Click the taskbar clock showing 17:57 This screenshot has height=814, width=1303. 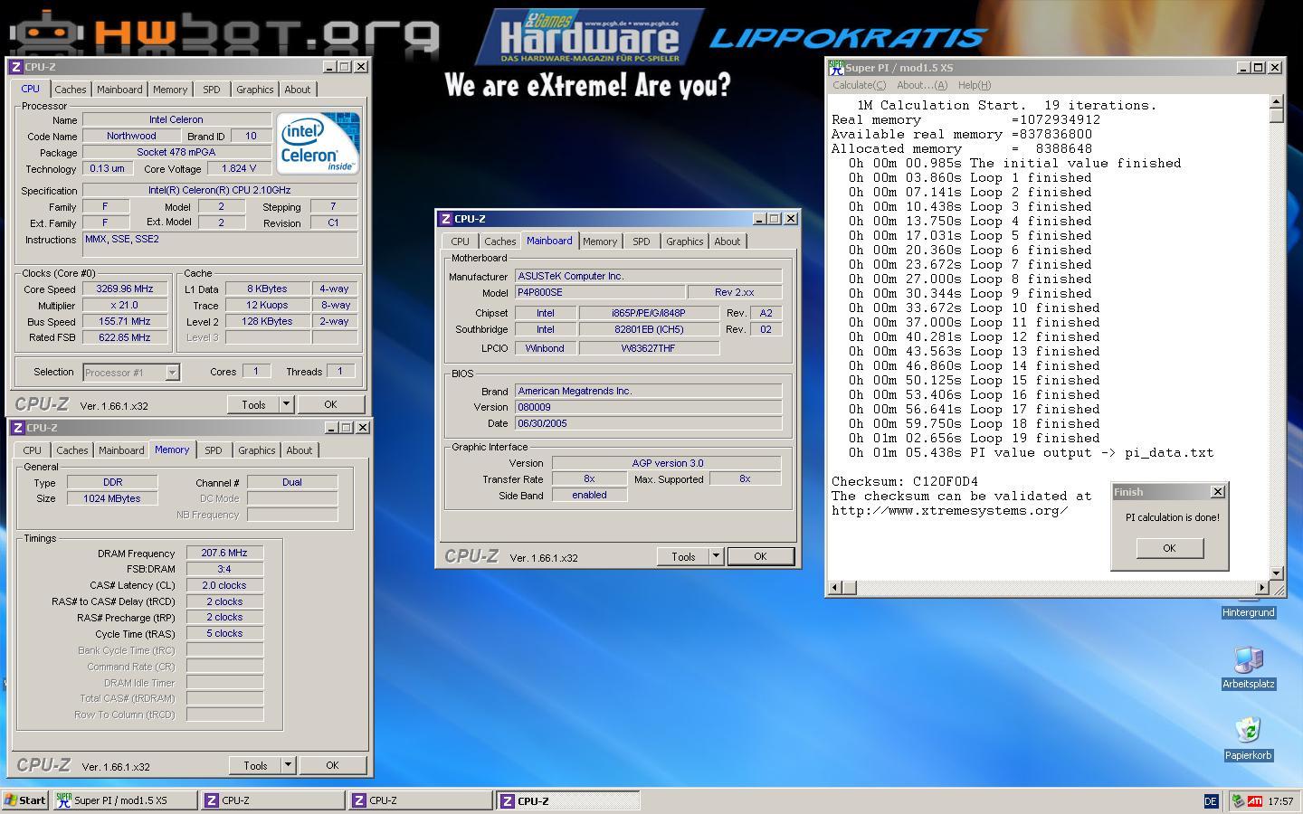coord(1280,800)
